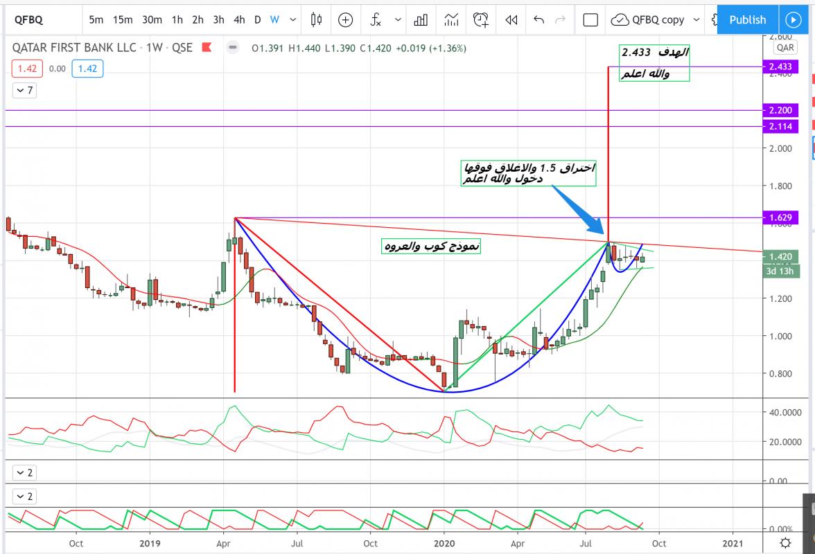Image resolution: width=815 pixels, height=554 pixels.
Task: Open chart settings gear at bottom right
Action: coord(785,542)
